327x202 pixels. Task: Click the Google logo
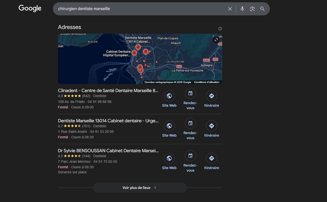point(30,9)
